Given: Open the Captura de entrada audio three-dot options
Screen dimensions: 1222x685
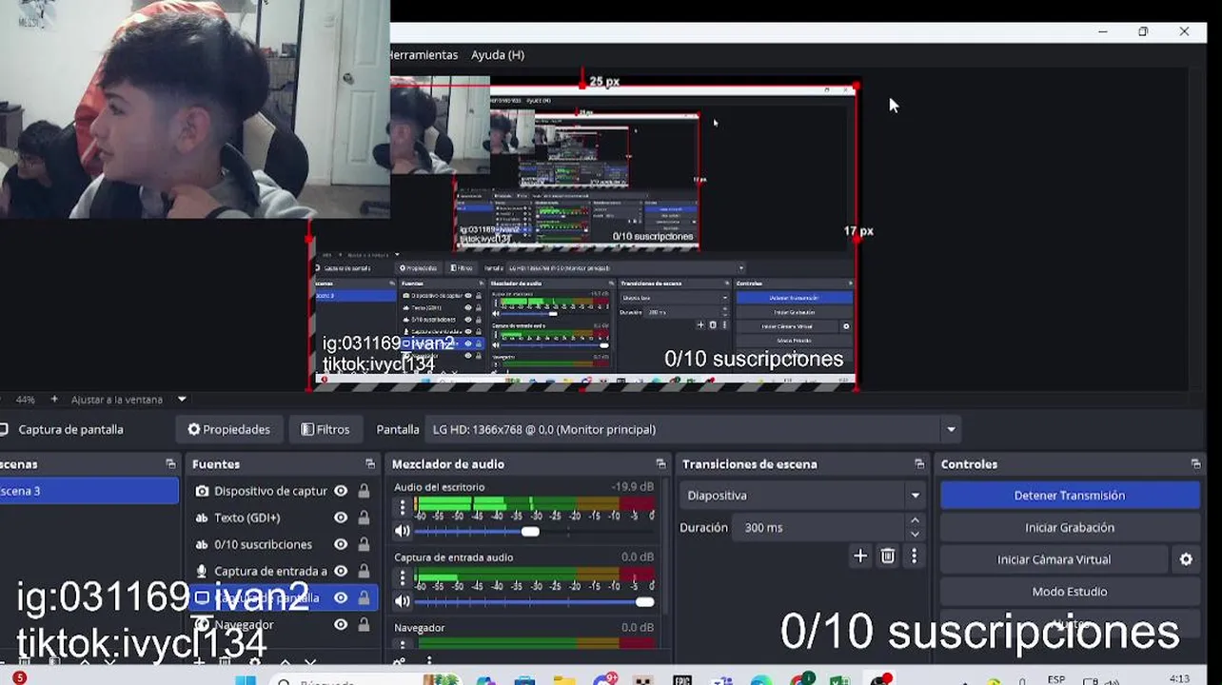Looking at the screenshot, I should pyautogui.click(x=403, y=577).
